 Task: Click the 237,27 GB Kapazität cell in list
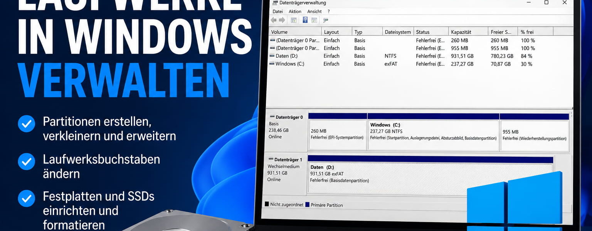pyautogui.click(x=462, y=64)
